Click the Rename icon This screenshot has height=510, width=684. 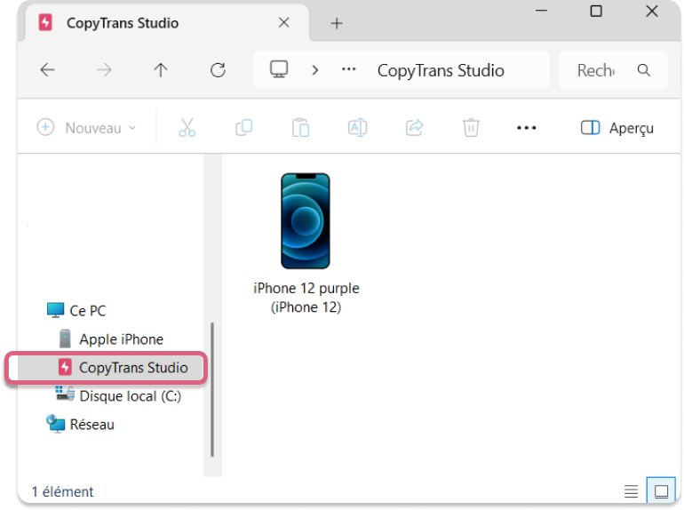point(357,127)
